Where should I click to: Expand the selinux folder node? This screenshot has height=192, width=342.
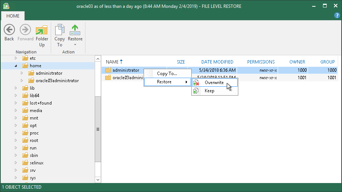pyautogui.click(x=16, y=163)
